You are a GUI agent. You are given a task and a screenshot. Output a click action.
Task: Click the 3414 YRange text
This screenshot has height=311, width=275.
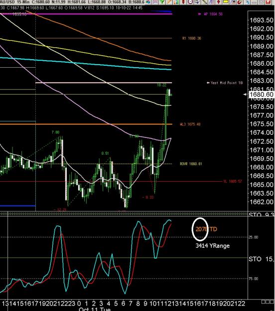(x=212, y=246)
